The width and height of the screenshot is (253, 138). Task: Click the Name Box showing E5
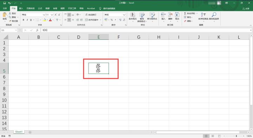click(x=9, y=30)
